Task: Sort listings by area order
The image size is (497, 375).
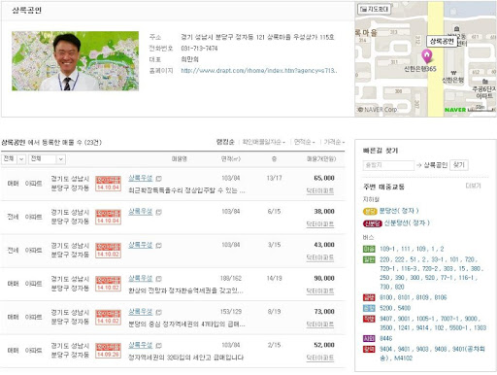Action: (x=304, y=142)
